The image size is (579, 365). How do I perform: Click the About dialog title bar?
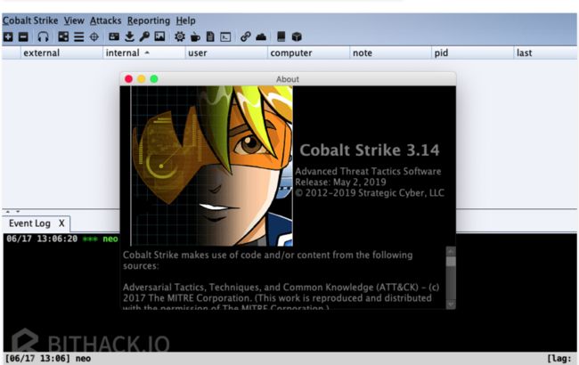[x=288, y=79]
